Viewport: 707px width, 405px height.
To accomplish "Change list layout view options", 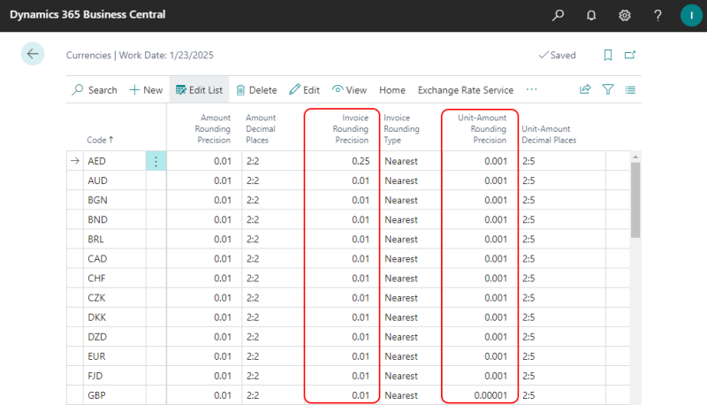I will click(x=630, y=89).
